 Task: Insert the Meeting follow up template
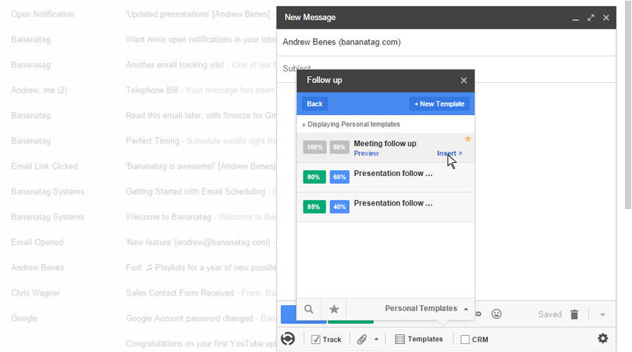coord(449,154)
